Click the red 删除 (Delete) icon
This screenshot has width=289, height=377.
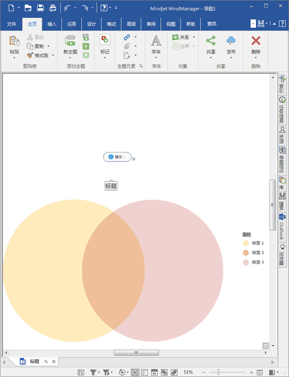tap(256, 41)
